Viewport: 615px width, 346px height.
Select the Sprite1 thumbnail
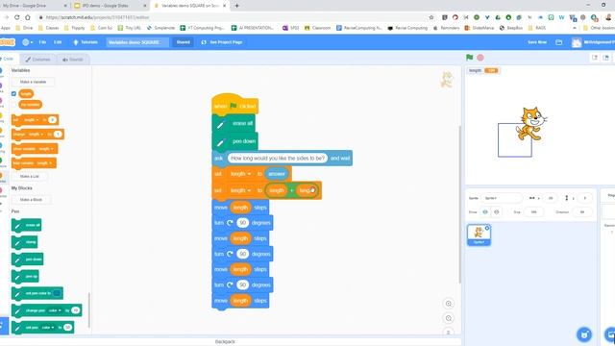(479, 235)
